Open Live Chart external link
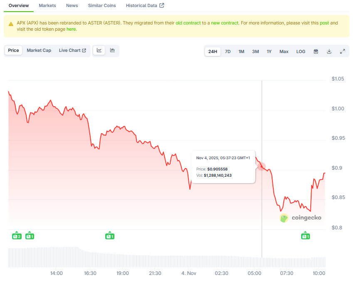 coord(72,51)
